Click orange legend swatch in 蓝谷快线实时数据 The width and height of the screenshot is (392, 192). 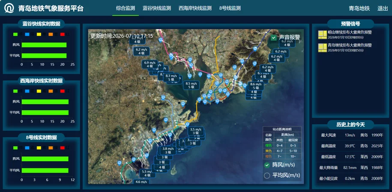tap(51, 34)
